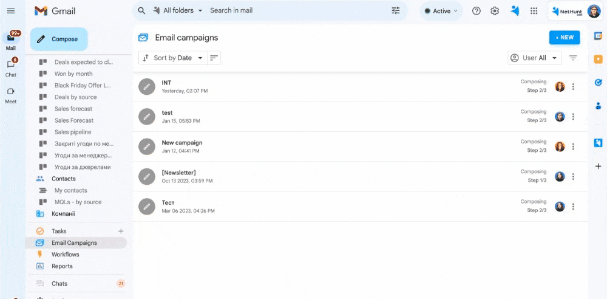607x299 pixels.
Task: Open the NetHunt account profile avatar
Action: (594, 12)
